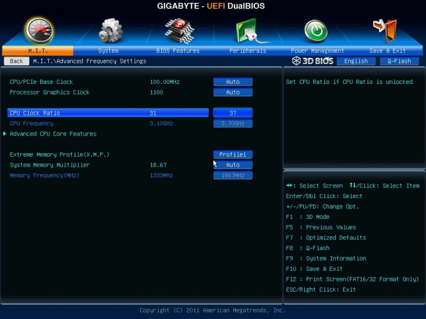Open the M.I.T. tab
This screenshot has height=319, width=426.
38,51
